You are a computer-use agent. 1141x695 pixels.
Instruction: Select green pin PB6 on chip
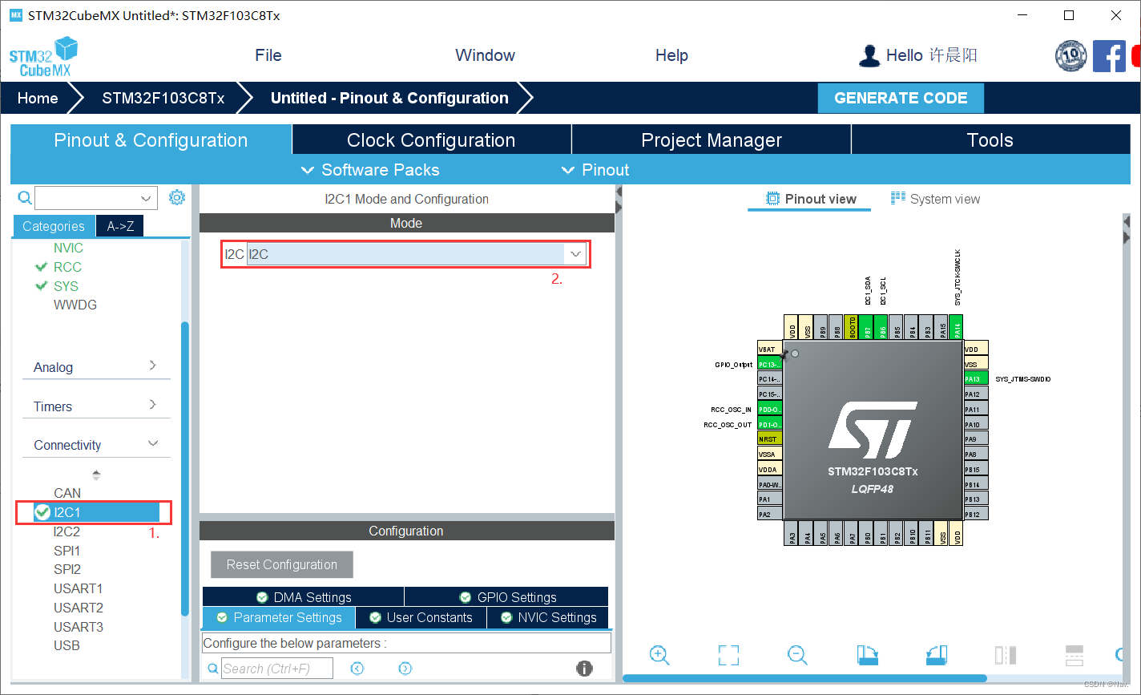pos(883,329)
